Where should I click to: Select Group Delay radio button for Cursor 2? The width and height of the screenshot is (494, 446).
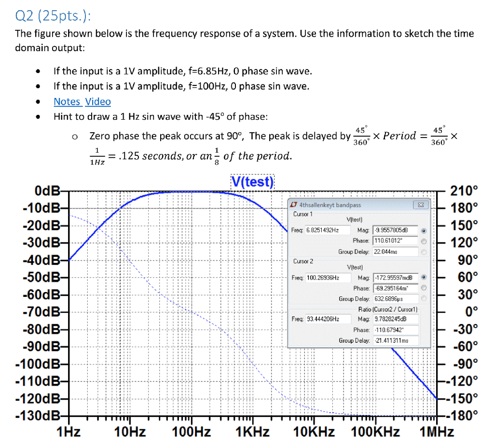[x=424, y=298]
